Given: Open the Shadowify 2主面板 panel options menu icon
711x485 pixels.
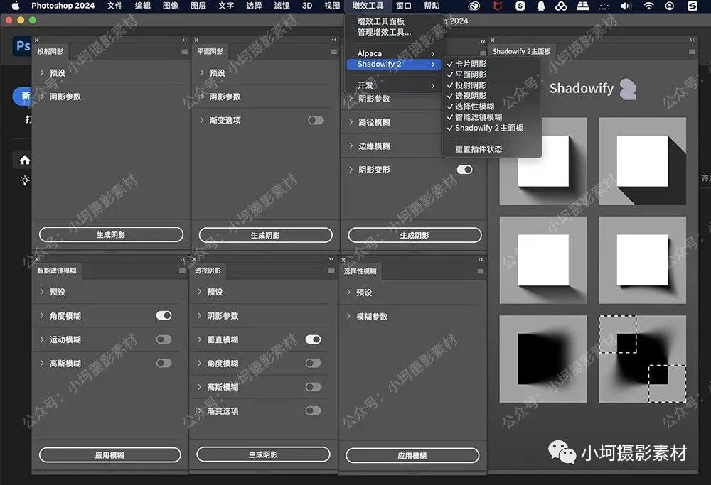Looking at the screenshot, I should 692,52.
